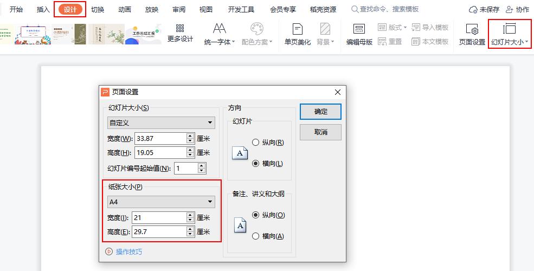Click the 未保存 cloud icon
This screenshot has height=271, width=534.
[473, 10]
